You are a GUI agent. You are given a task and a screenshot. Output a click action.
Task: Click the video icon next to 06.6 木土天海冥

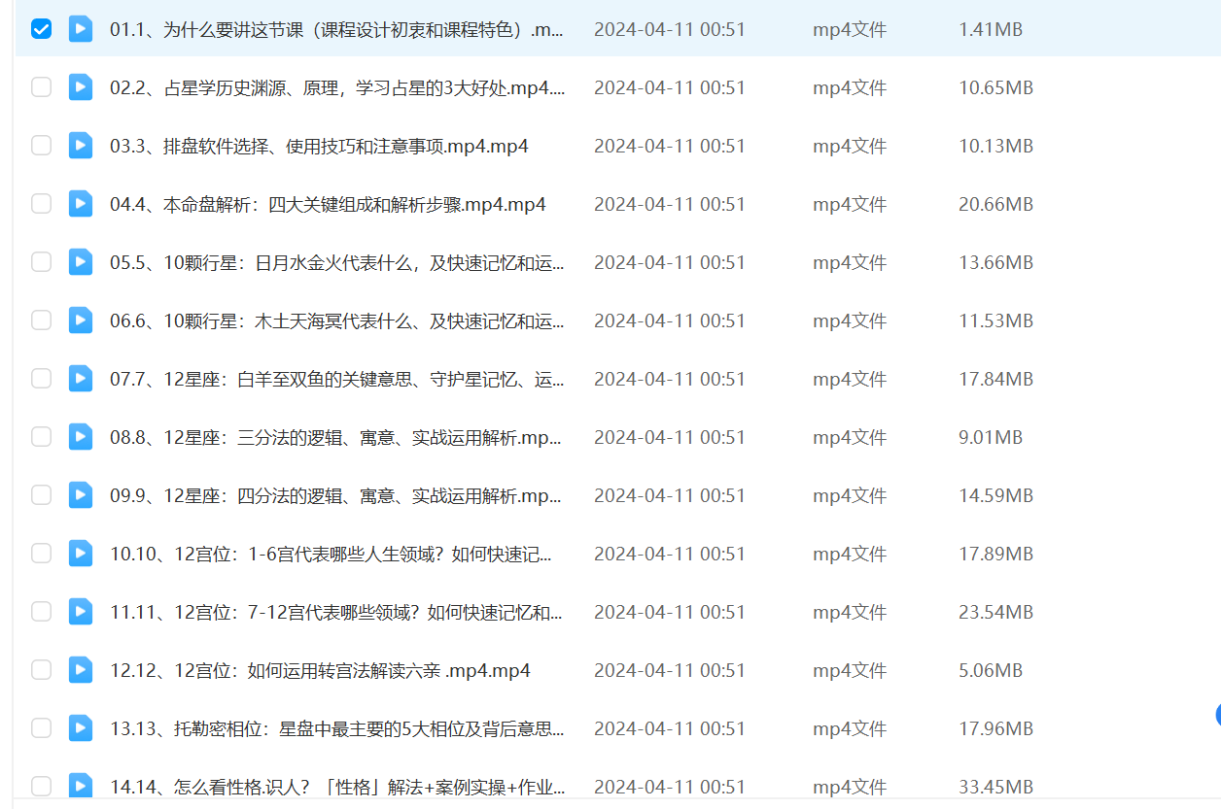click(x=81, y=320)
